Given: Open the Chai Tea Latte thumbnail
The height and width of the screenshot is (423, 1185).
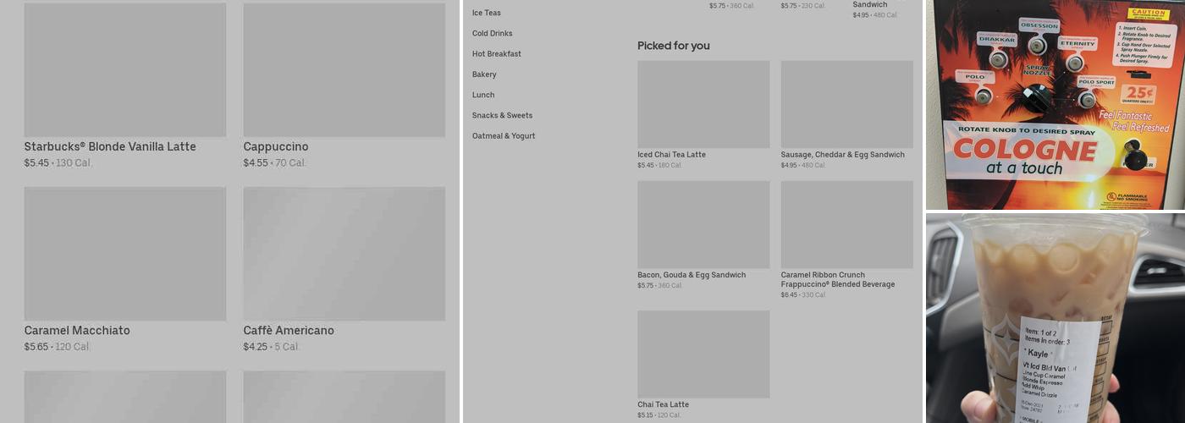Looking at the screenshot, I should click(703, 354).
